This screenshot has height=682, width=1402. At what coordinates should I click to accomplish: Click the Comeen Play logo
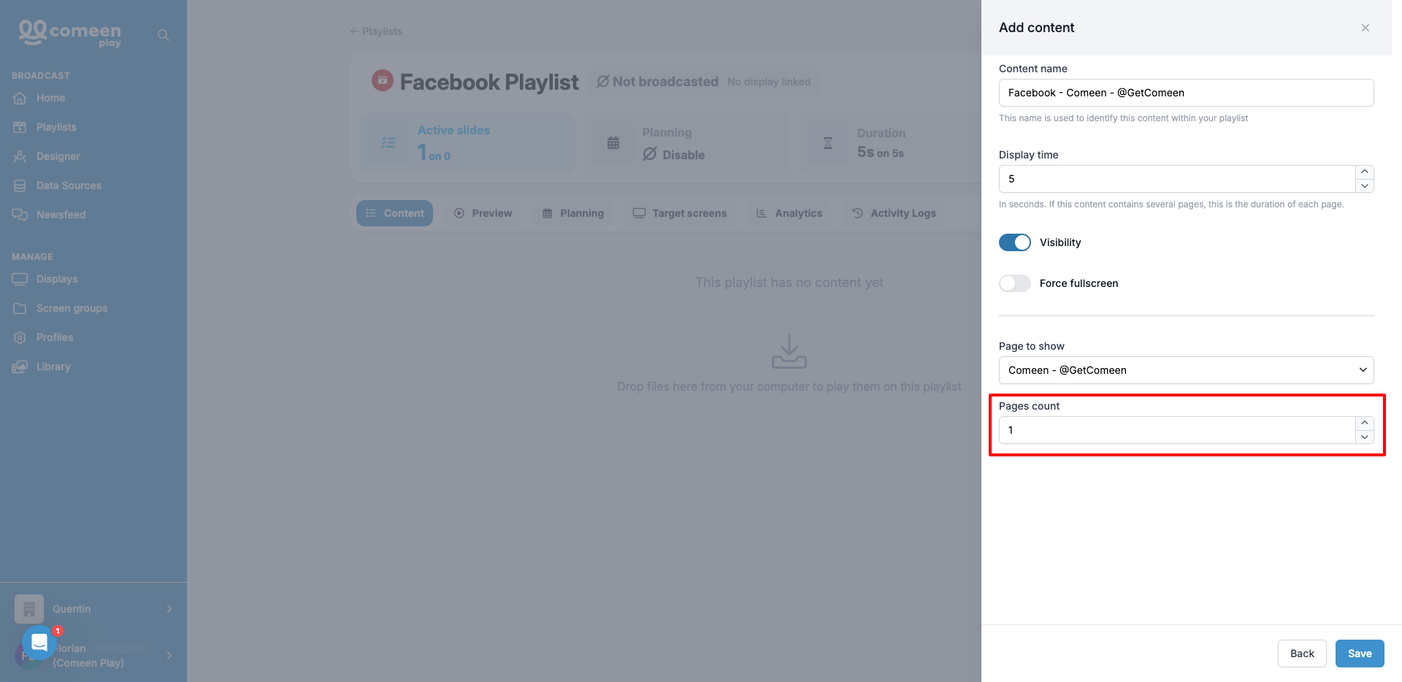point(70,33)
